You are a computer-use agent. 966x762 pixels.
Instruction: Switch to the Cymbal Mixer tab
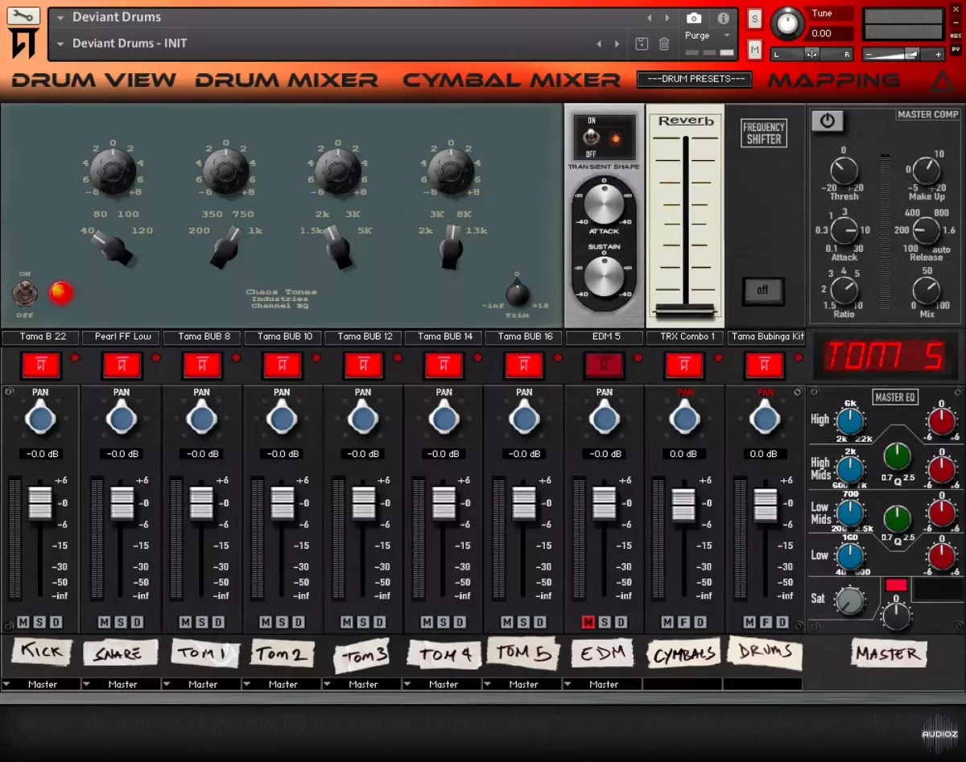(x=512, y=80)
